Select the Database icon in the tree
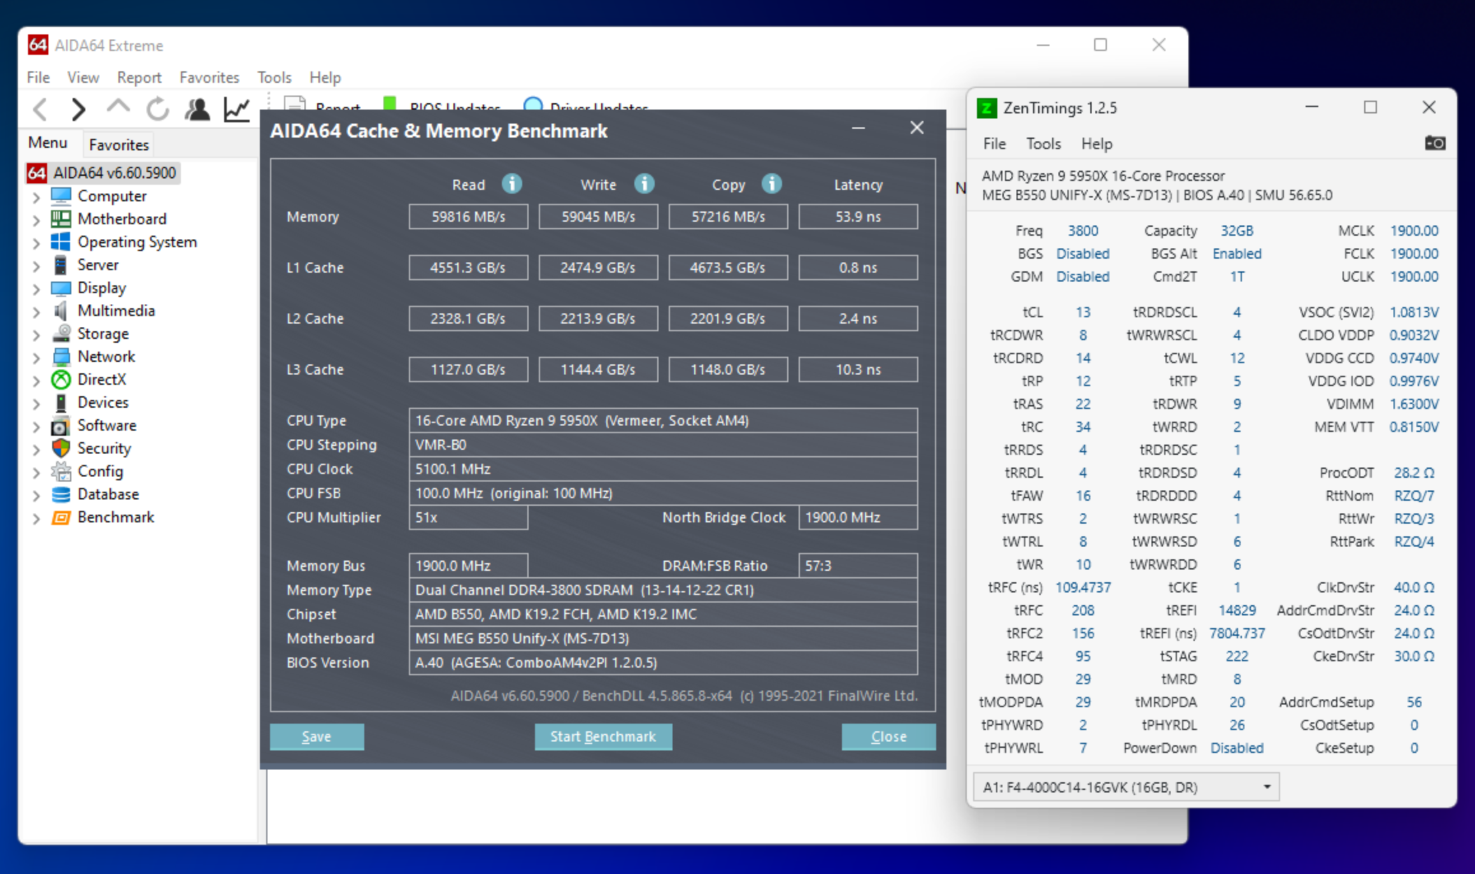The height and width of the screenshot is (874, 1475). coord(61,494)
